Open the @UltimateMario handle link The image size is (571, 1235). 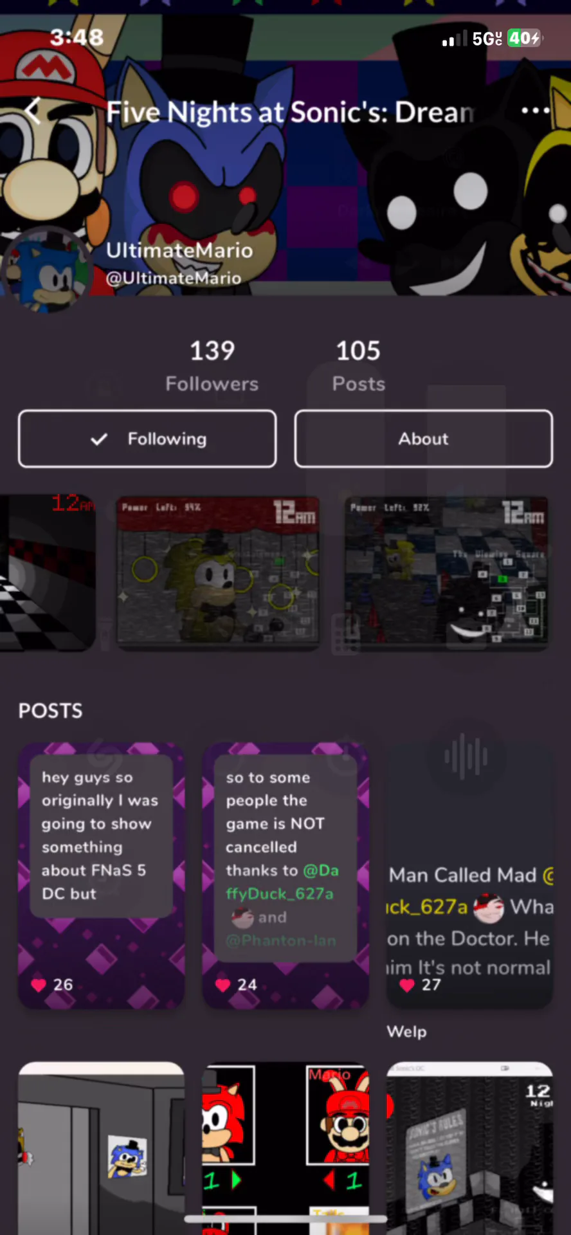click(174, 278)
